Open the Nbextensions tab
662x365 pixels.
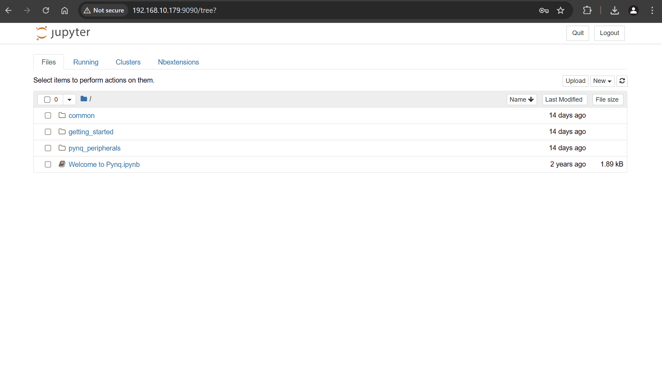(x=178, y=62)
